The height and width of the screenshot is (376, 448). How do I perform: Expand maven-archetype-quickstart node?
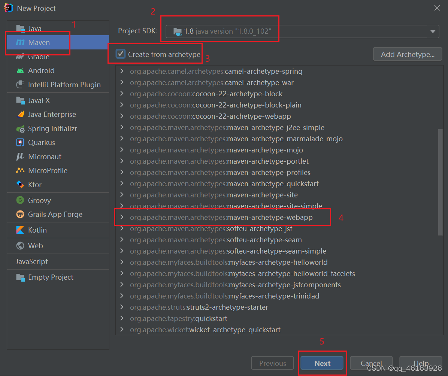coord(122,183)
